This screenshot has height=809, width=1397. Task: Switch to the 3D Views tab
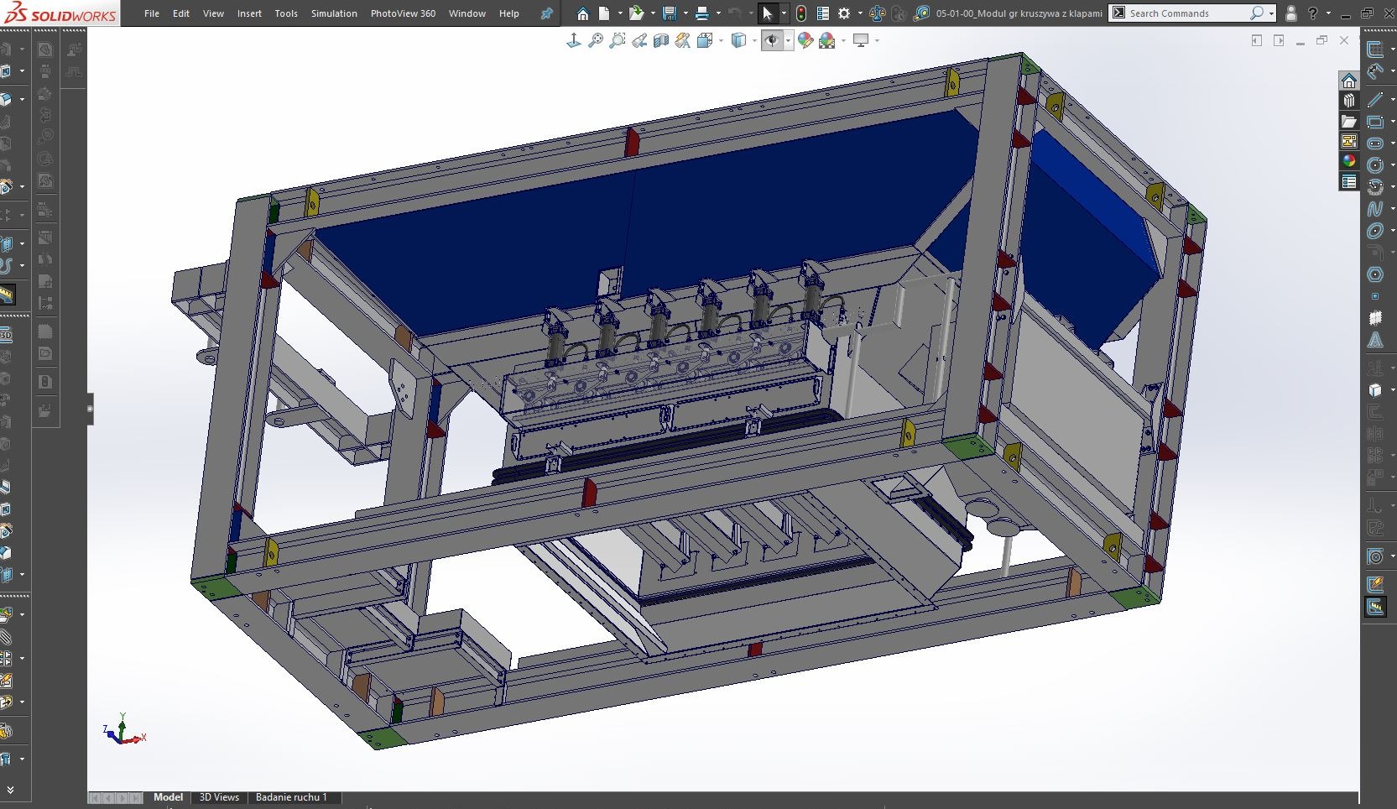point(219,797)
